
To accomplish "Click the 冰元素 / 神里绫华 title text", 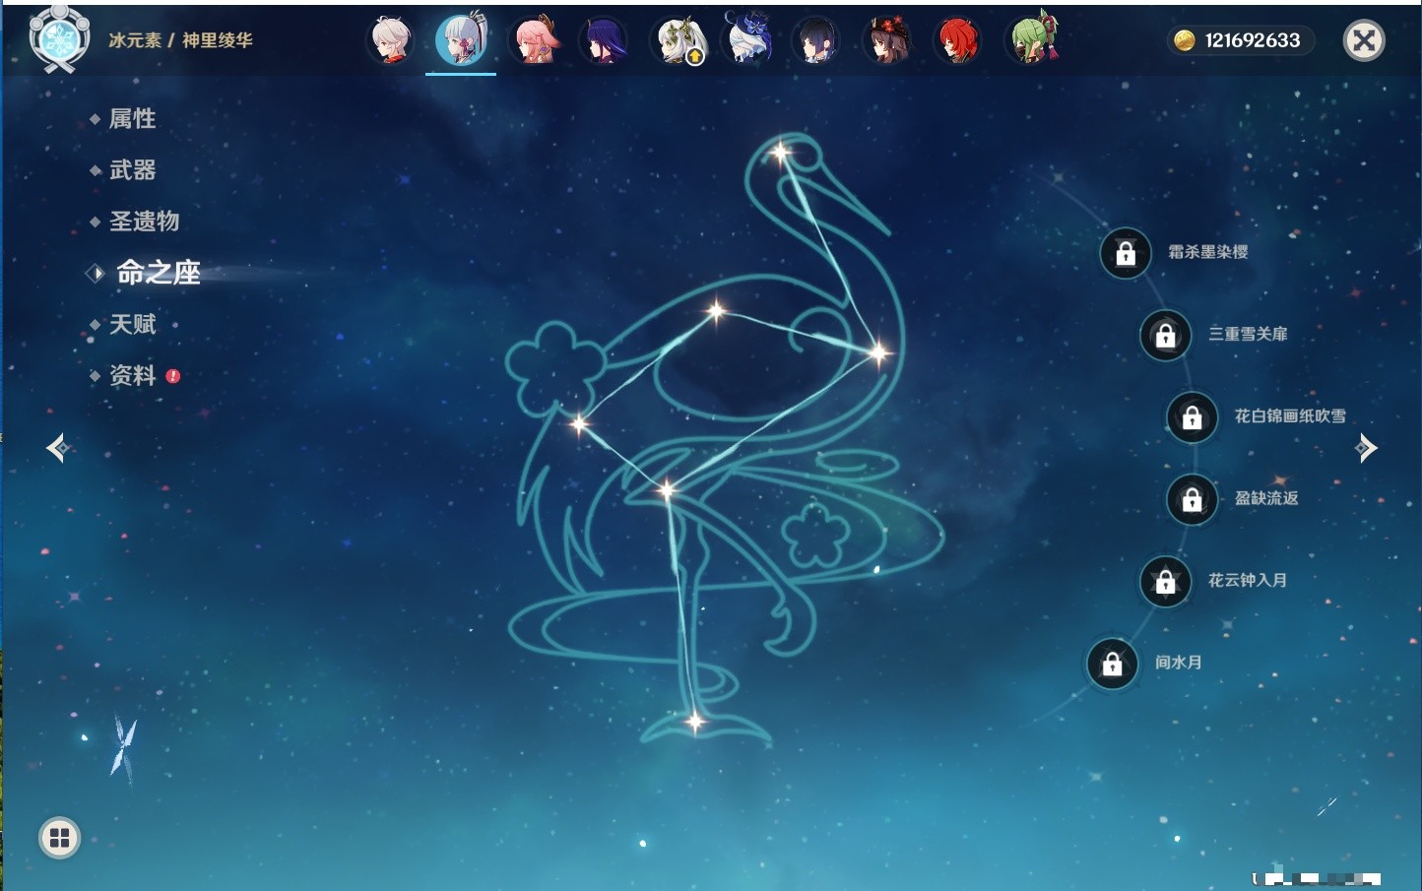I will 180,40.
